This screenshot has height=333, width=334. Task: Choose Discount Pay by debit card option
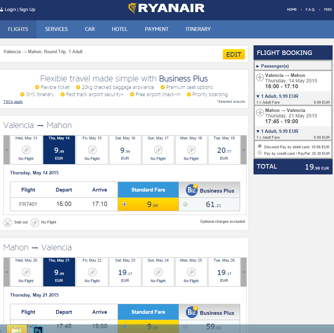click(x=260, y=146)
